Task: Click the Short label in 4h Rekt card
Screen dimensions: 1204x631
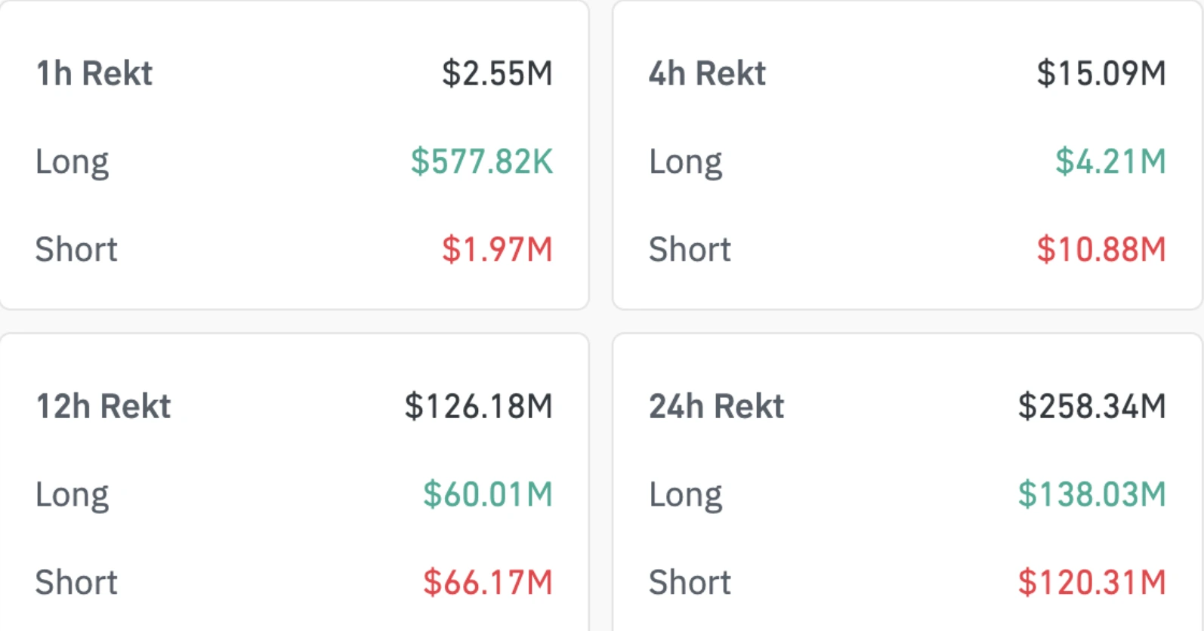Action: (690, 250)
